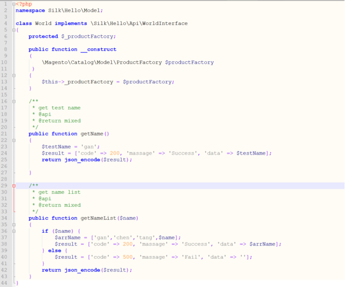Click 'Silk\Hello\Model;' namespace path
345x287 pixels.
[75, 10]
